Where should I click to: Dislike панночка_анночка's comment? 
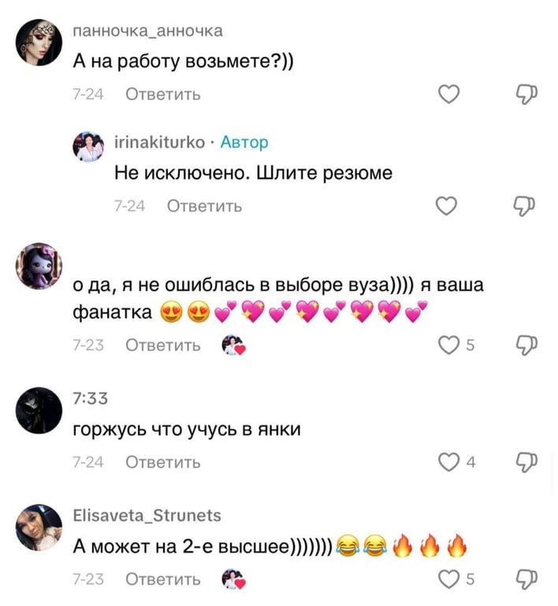point(526,94)
